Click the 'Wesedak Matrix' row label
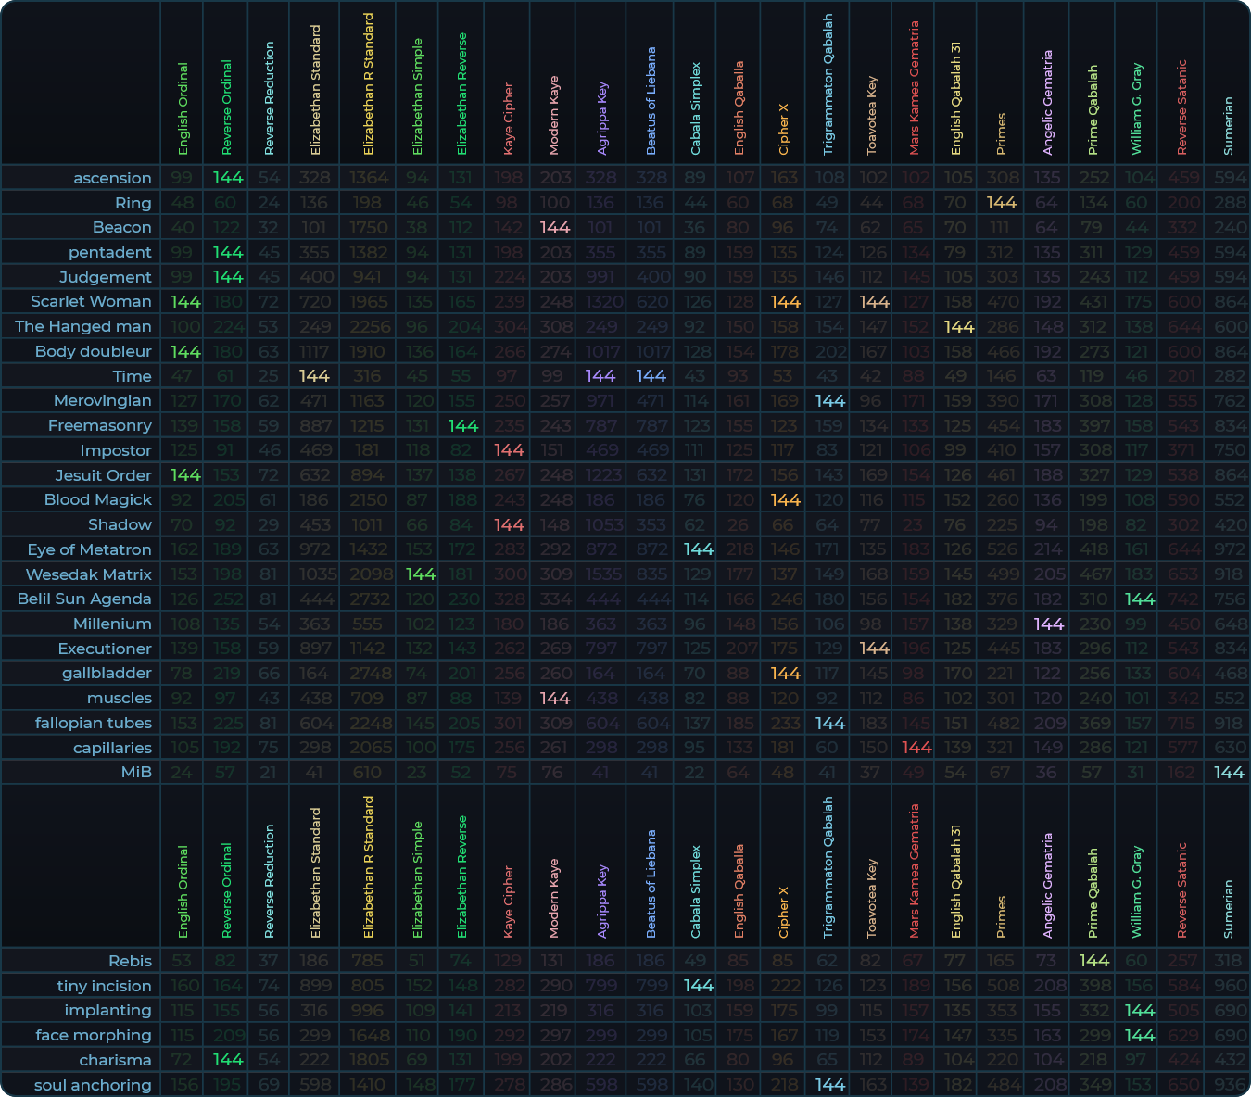 pyautogui.click(x=88, y=574)
